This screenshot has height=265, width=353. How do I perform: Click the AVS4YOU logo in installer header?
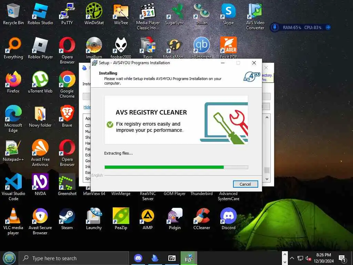pos(252,77)
